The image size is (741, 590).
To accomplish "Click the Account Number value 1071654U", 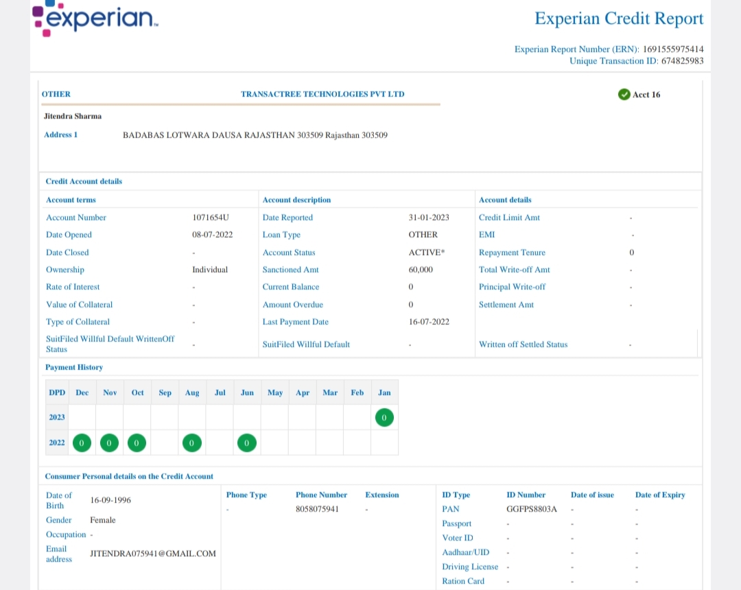I will 211,217.
